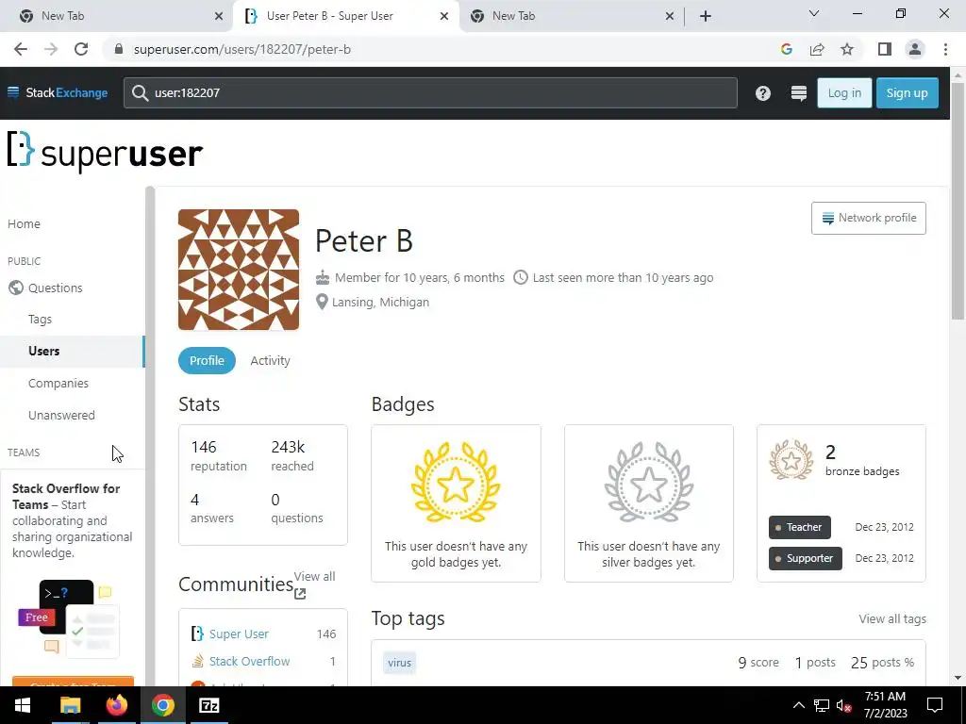Click the Log in button

click(x=844, y=93)
